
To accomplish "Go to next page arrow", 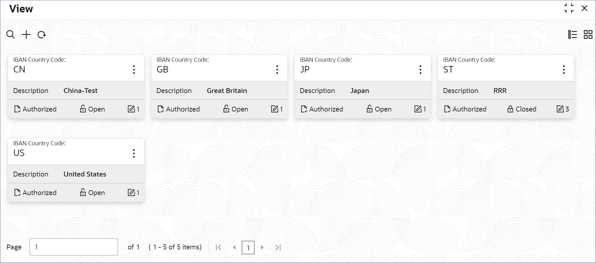I will [x=262, y=247].
